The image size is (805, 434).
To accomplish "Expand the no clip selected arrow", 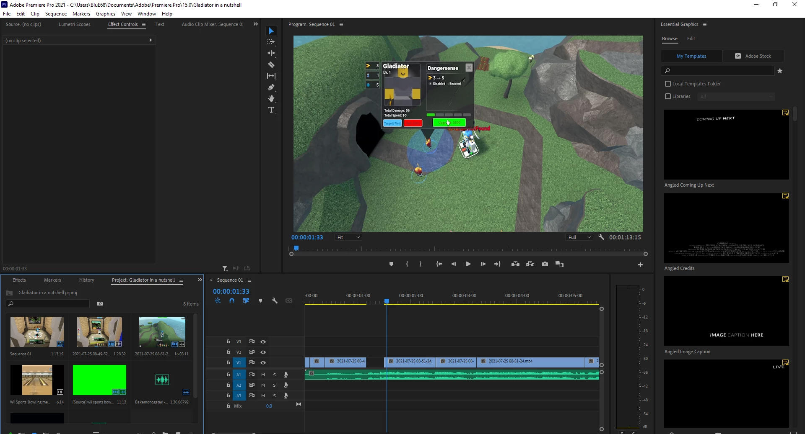I will (x=151, y=40).
